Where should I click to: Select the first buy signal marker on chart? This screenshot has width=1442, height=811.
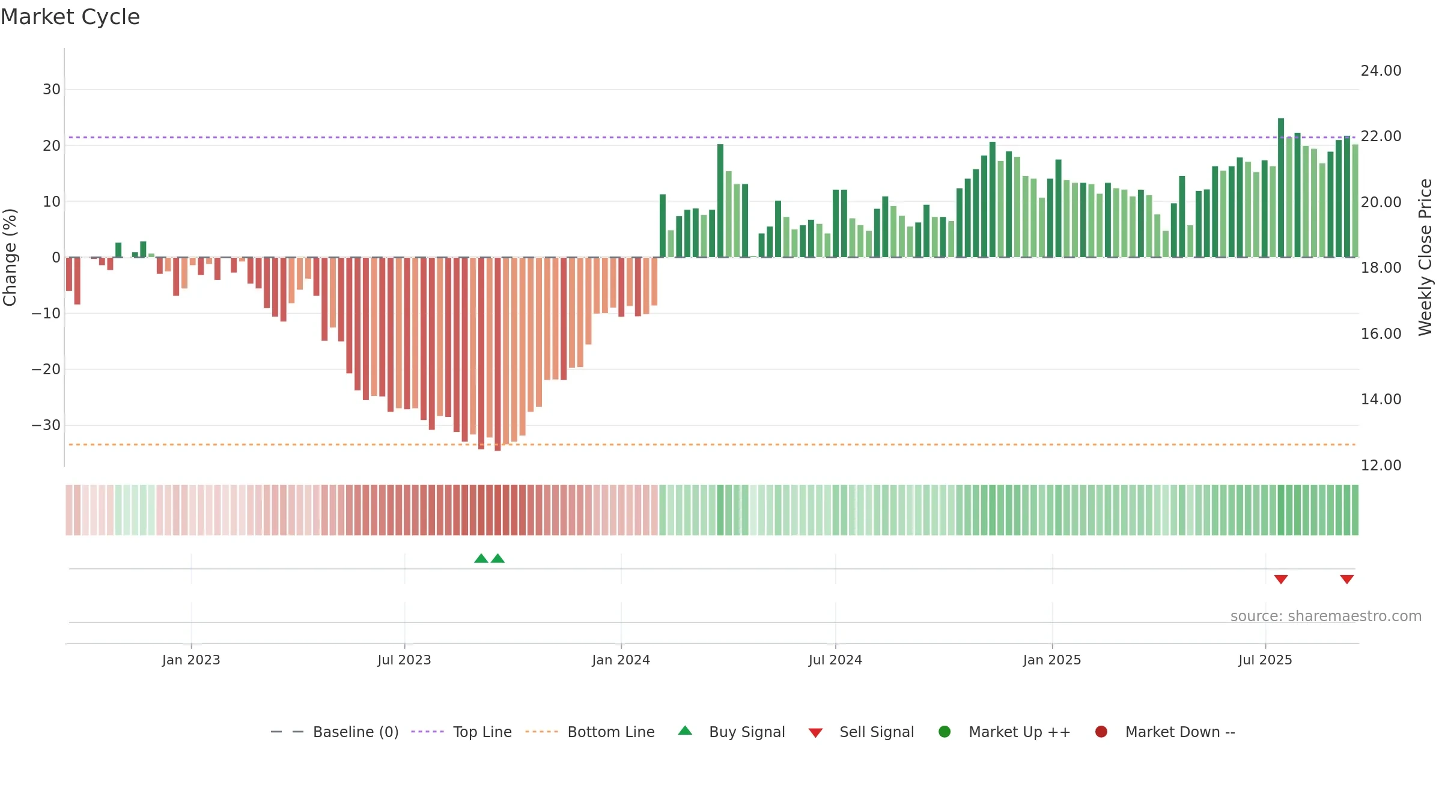[481, 559]
